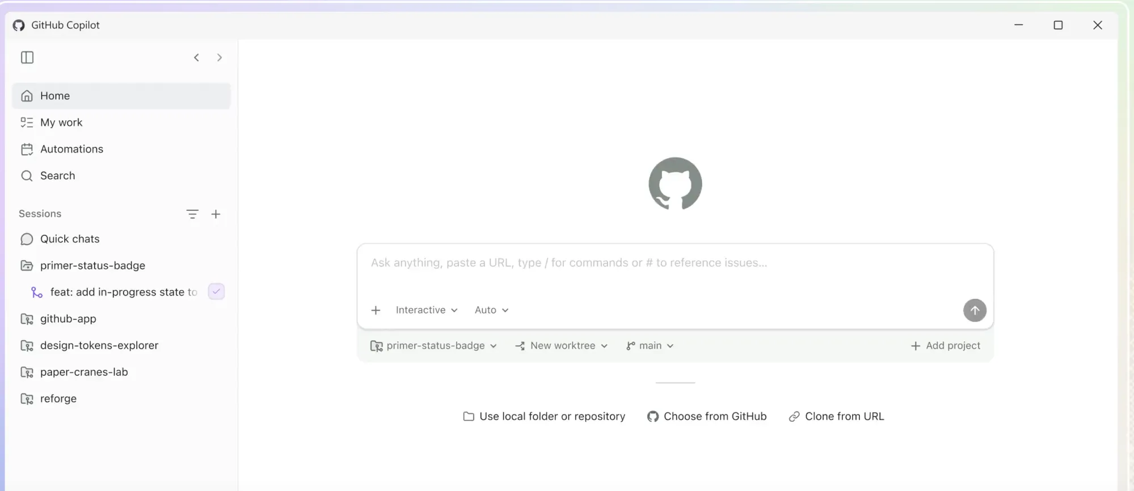
Task: Open the Home page
Action: point(121,96)
